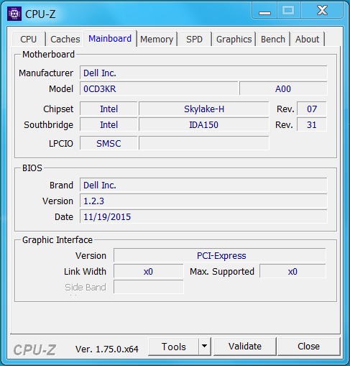The image size is (350, 366).
Task: Click the maximize window button
Action: click(x=288, y=11)
